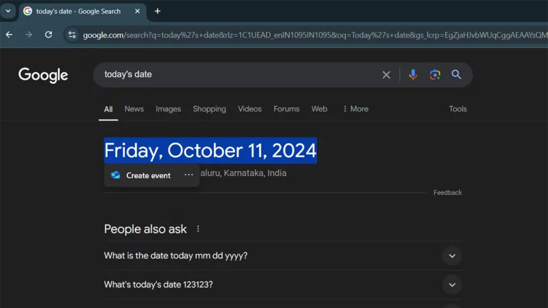The height and width of the screenshot is (308, 548).
Task: Open the site information icon in address bar
Action: 72,35
